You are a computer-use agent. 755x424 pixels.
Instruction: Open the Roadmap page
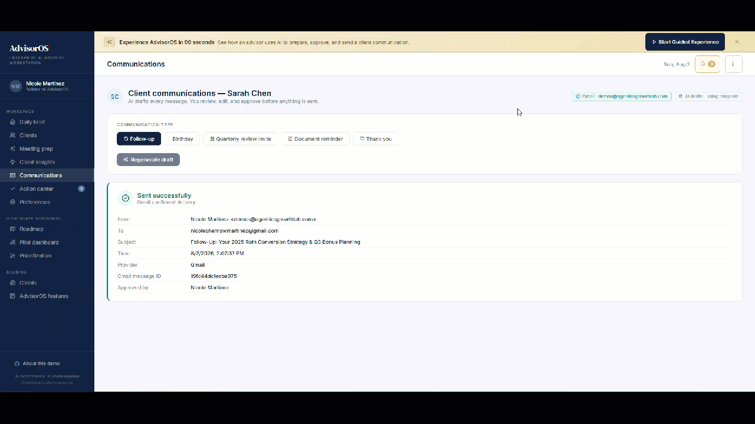click(x=47, y=229)
